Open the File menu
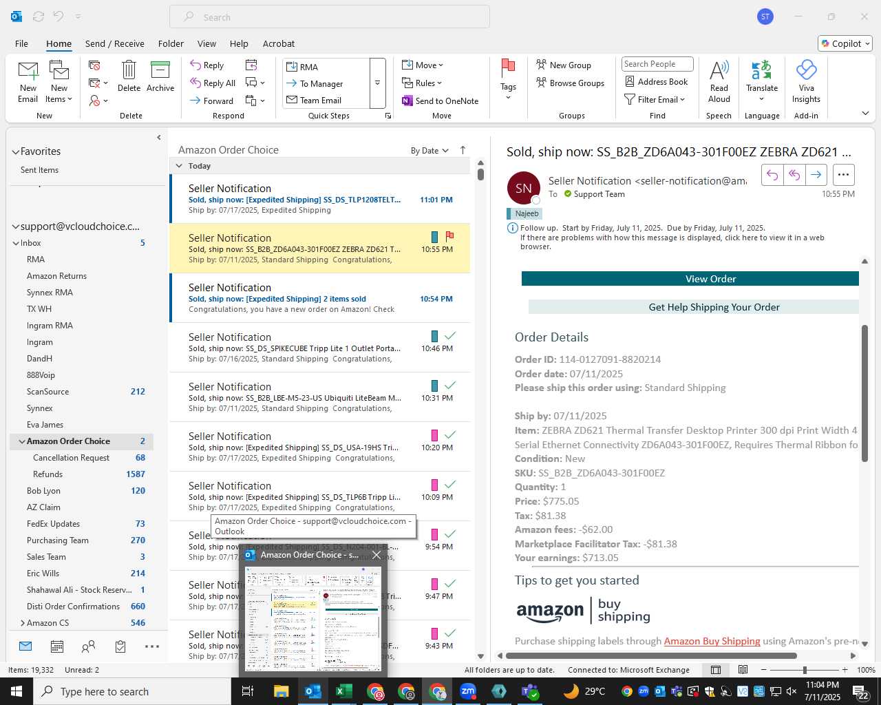881x705 pixels. (x=21, y=43)
